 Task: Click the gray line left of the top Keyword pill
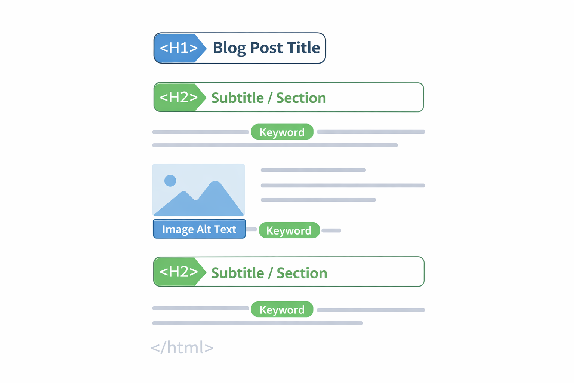click(x=200, y=132)
